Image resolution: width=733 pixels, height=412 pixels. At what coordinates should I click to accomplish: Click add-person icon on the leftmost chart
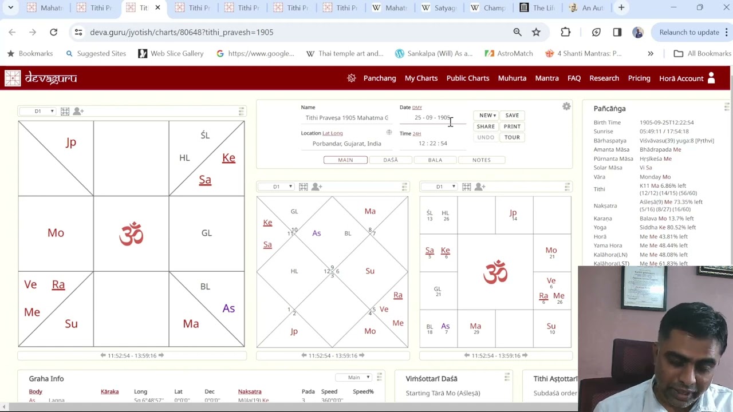pos(78,111)
